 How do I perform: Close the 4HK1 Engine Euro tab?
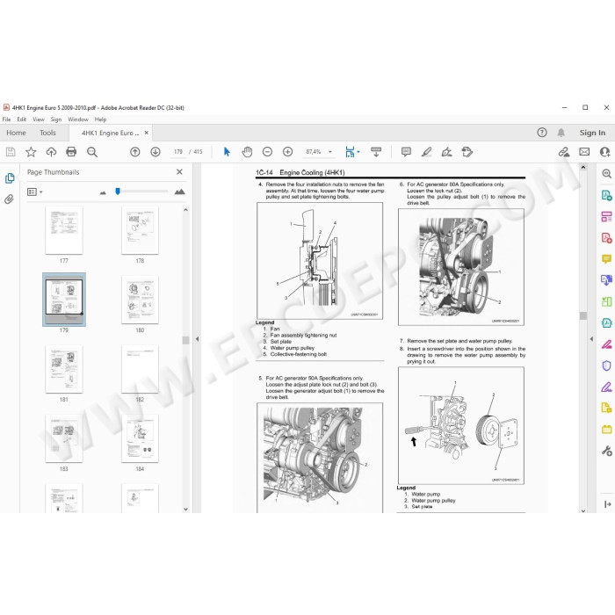pyautogui.click(x=147, y=133)
